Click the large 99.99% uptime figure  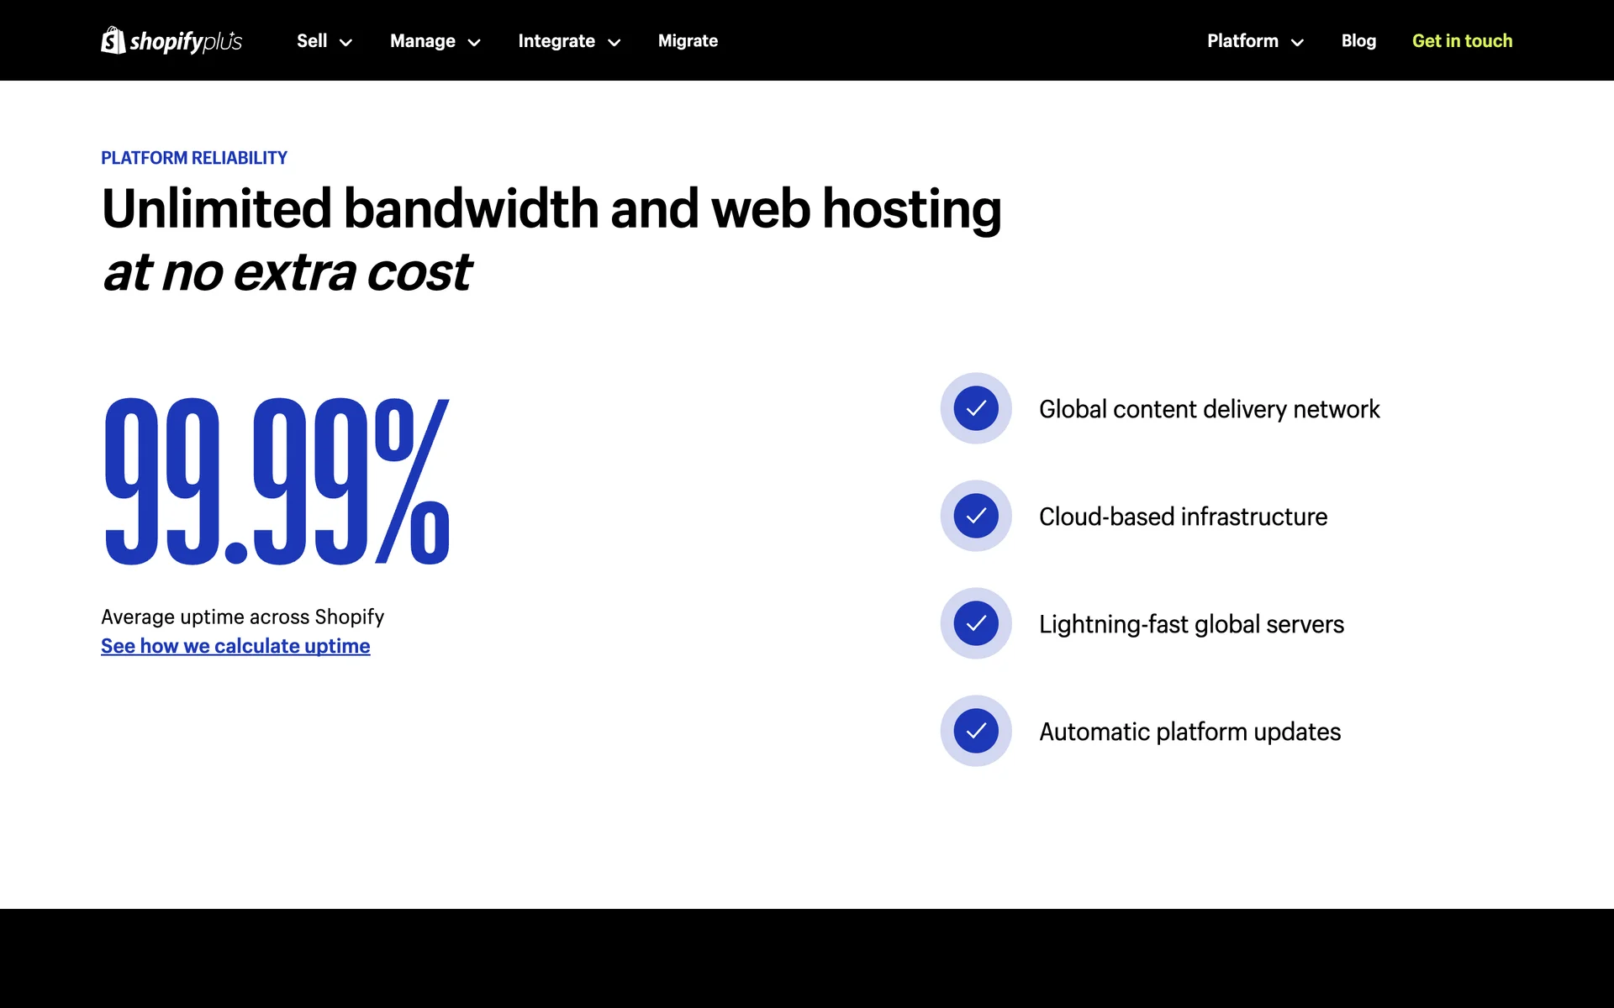(x=276, y=481)
